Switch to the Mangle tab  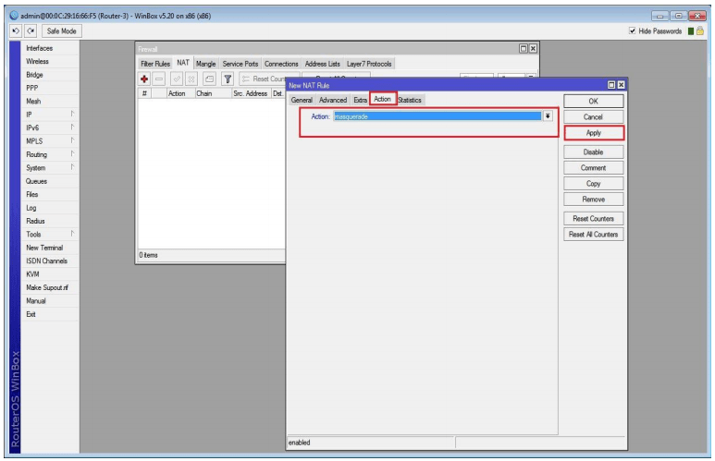205,63
